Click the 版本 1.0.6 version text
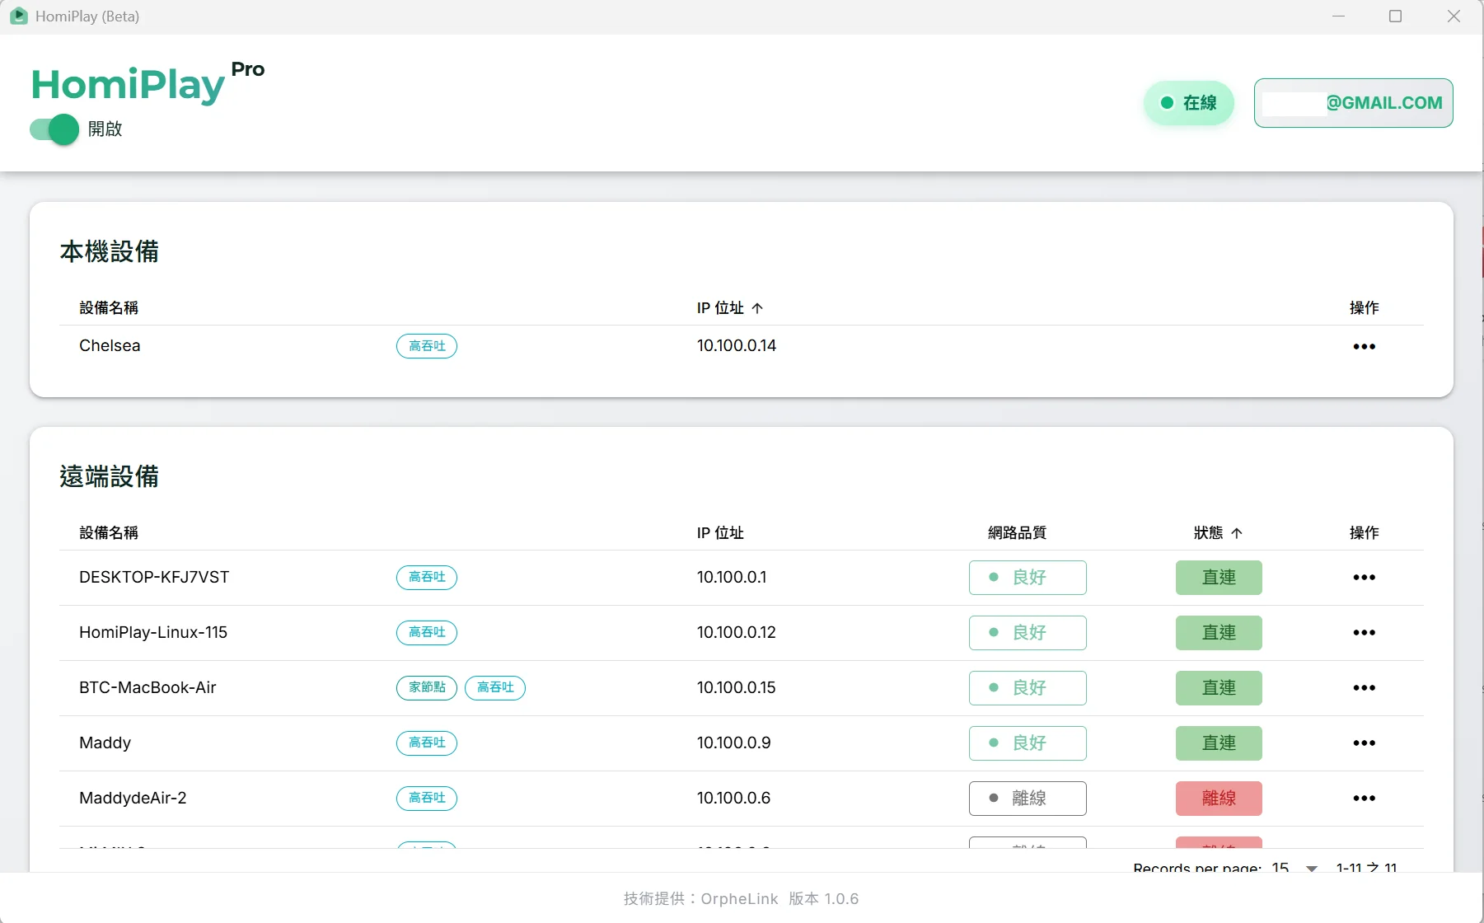Screen dimensions: 1484x923 [x=823, y=899]
